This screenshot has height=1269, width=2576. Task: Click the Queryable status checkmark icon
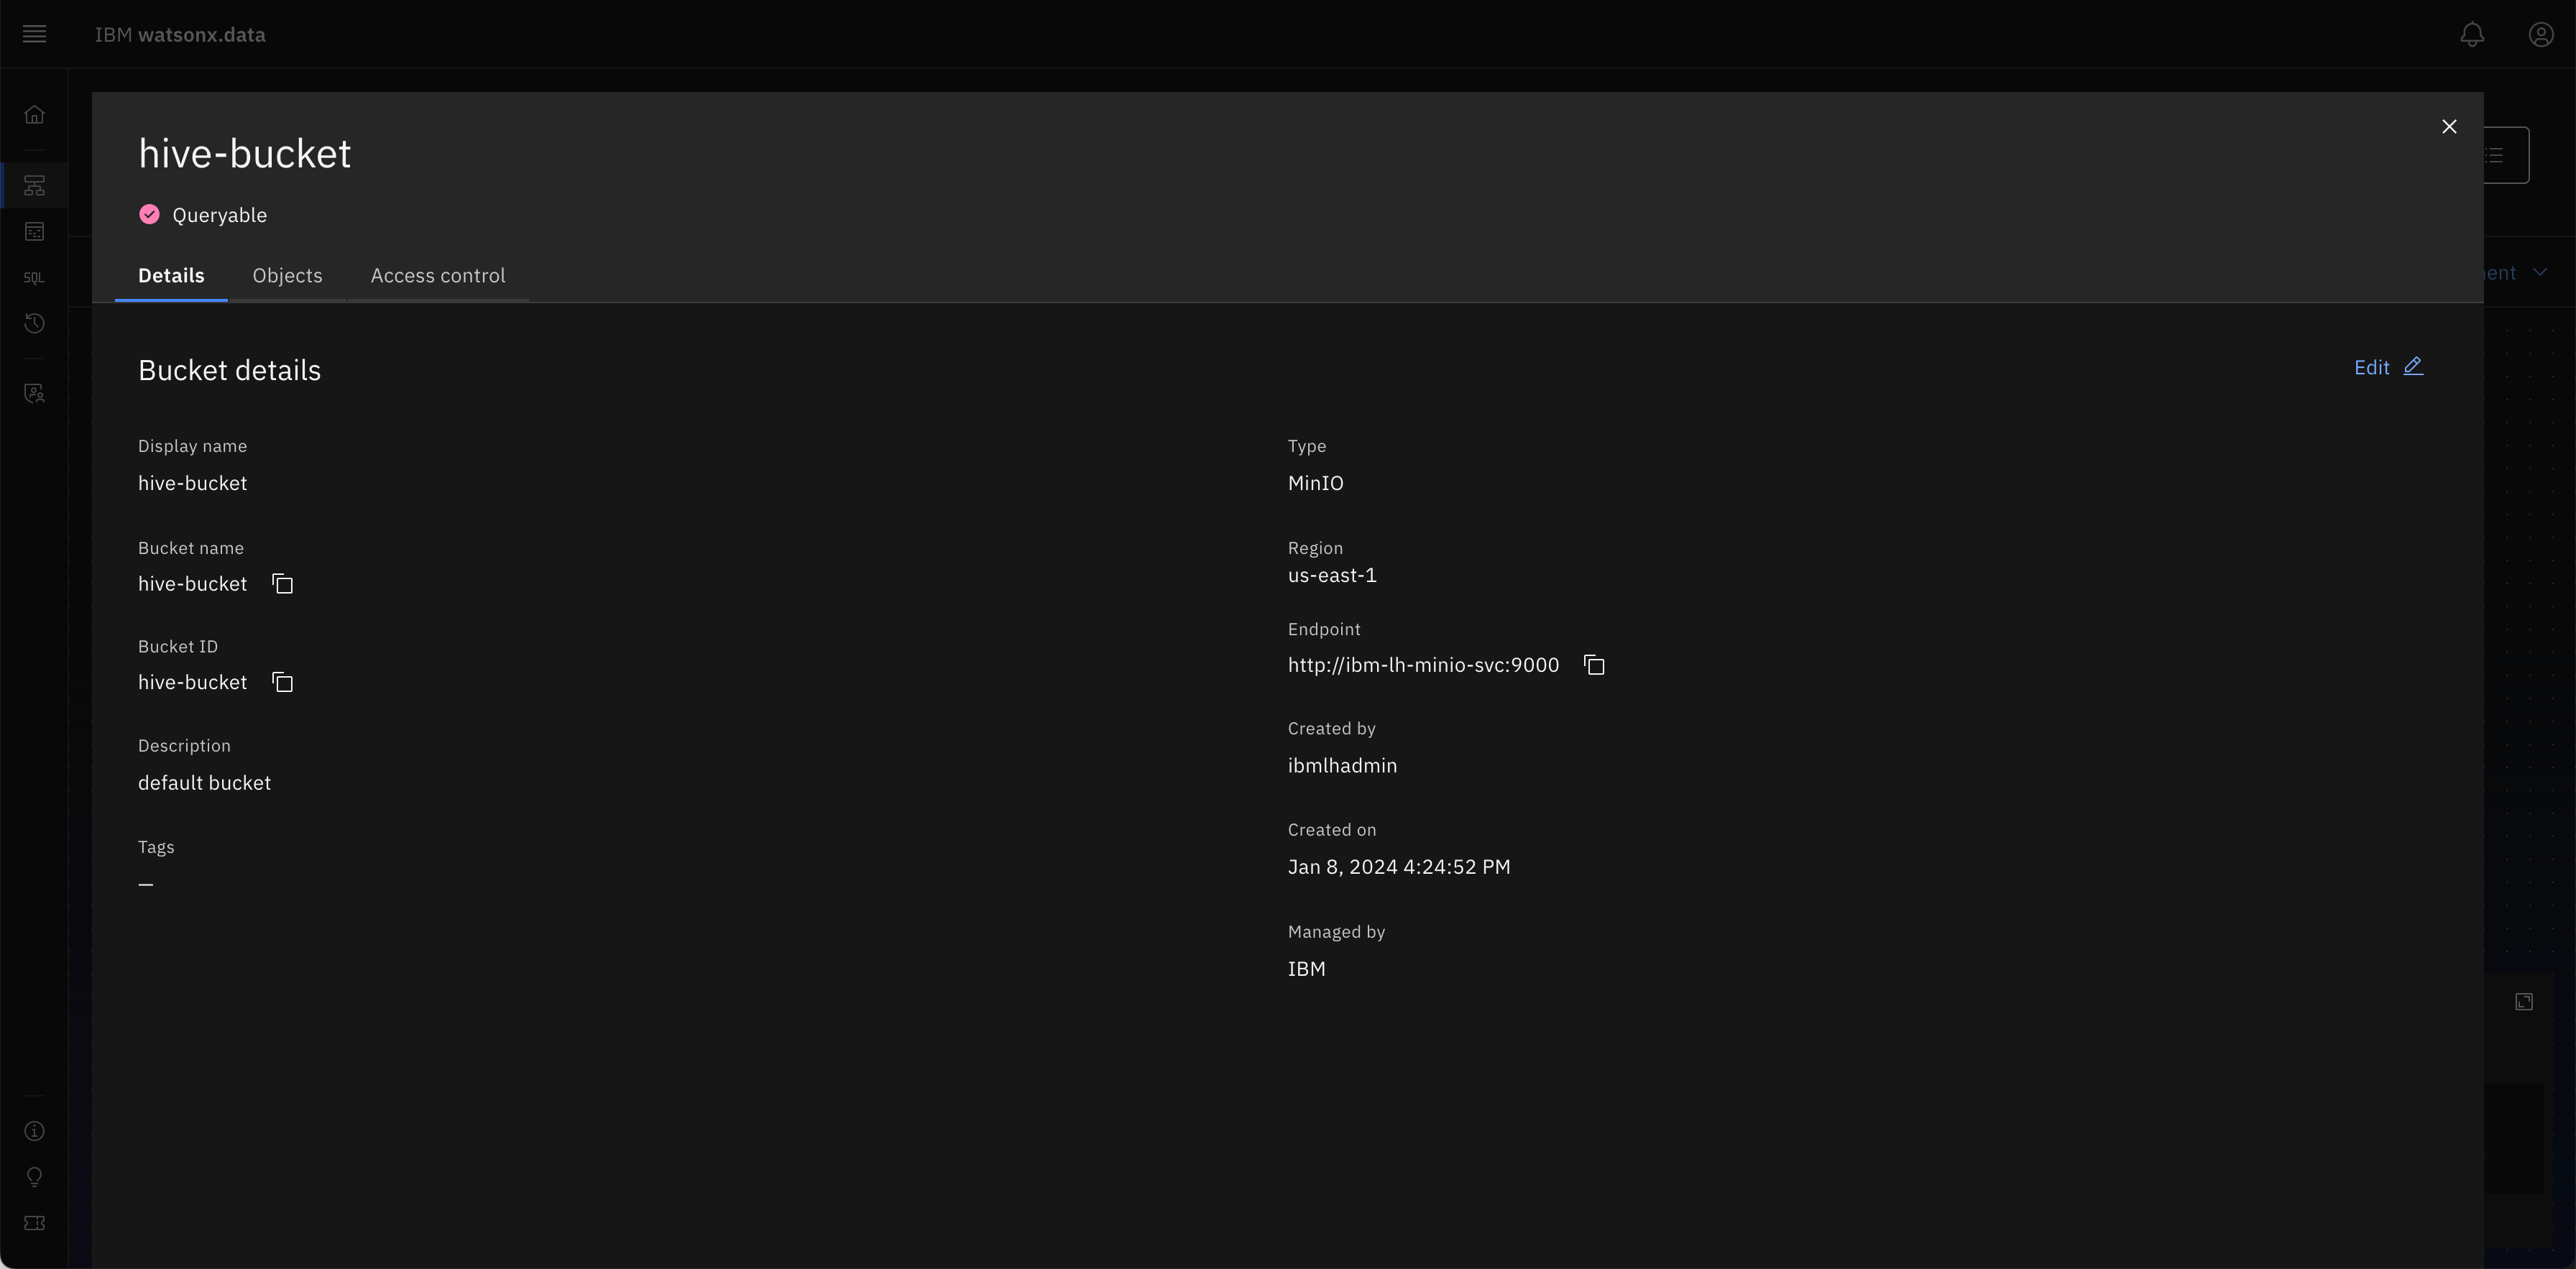pyautogui.click(x=149, y=214)
